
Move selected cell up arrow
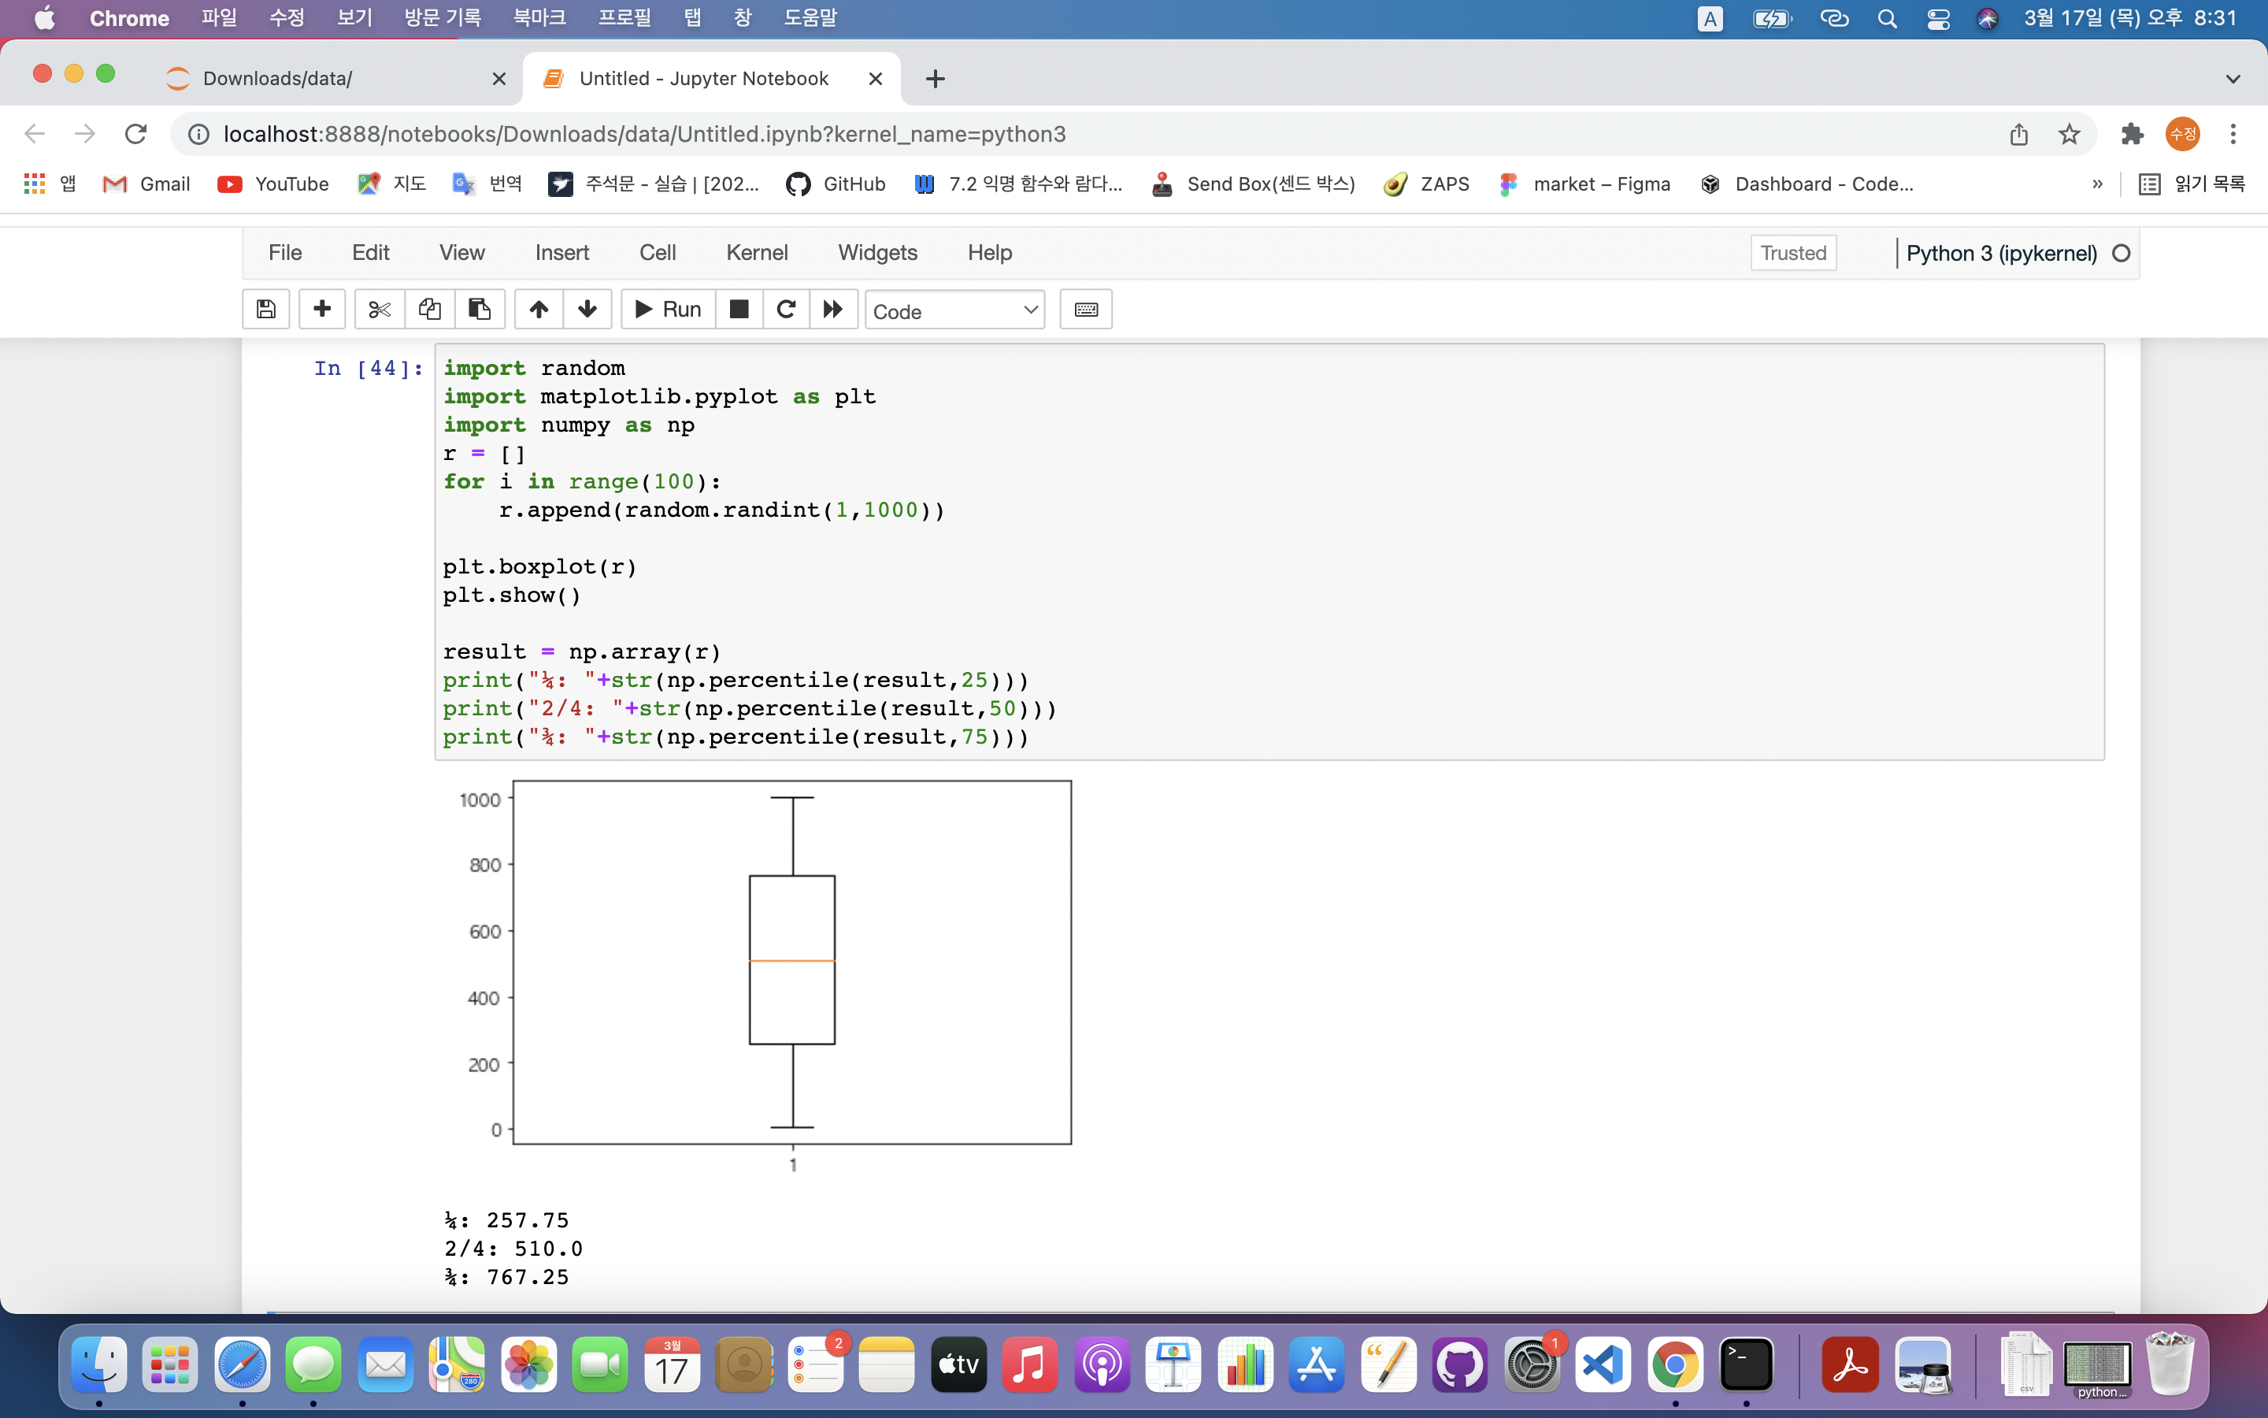click(539, 310)
